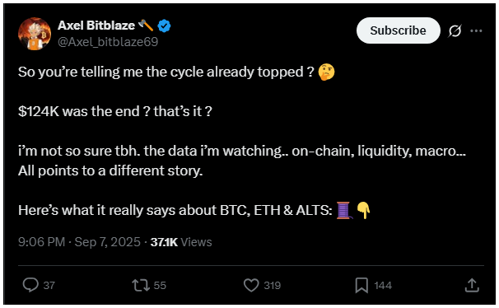Repost this tweet using retweet icon
The width and height of the screenshot is (499, 308).
pyautogui.click(x=141, y=285)
